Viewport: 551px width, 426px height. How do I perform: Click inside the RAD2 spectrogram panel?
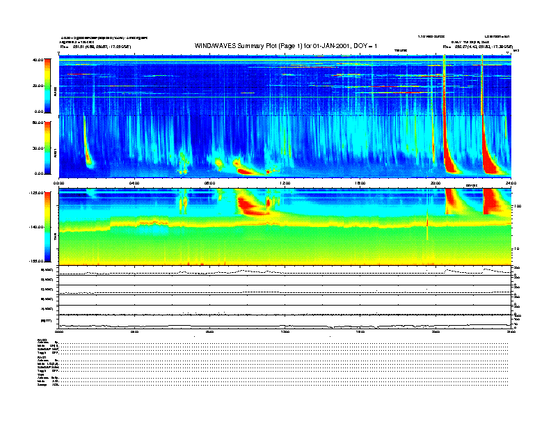point(285,85)
